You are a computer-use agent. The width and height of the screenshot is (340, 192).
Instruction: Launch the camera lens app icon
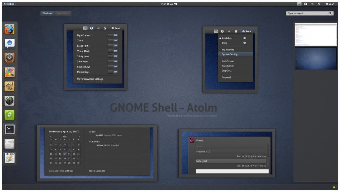click(x=10, y=101)
